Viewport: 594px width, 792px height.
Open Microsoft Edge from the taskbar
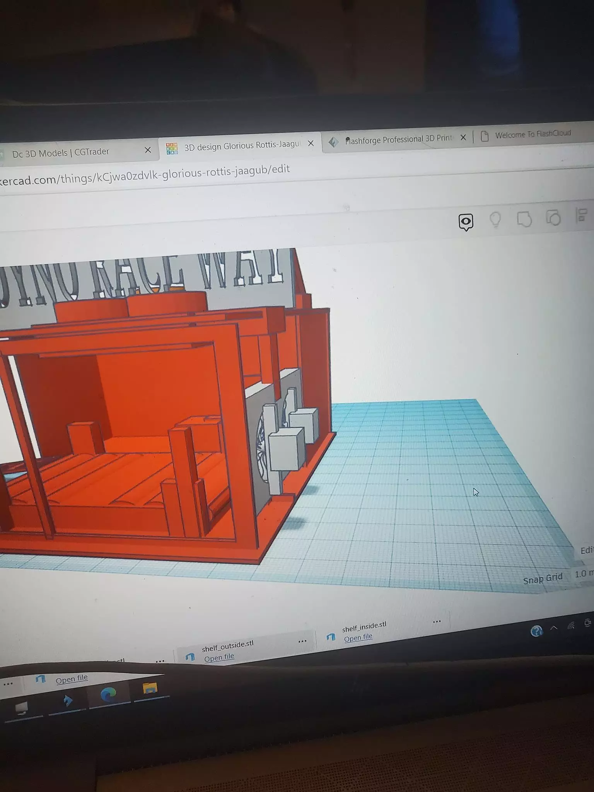coord(109,695)
